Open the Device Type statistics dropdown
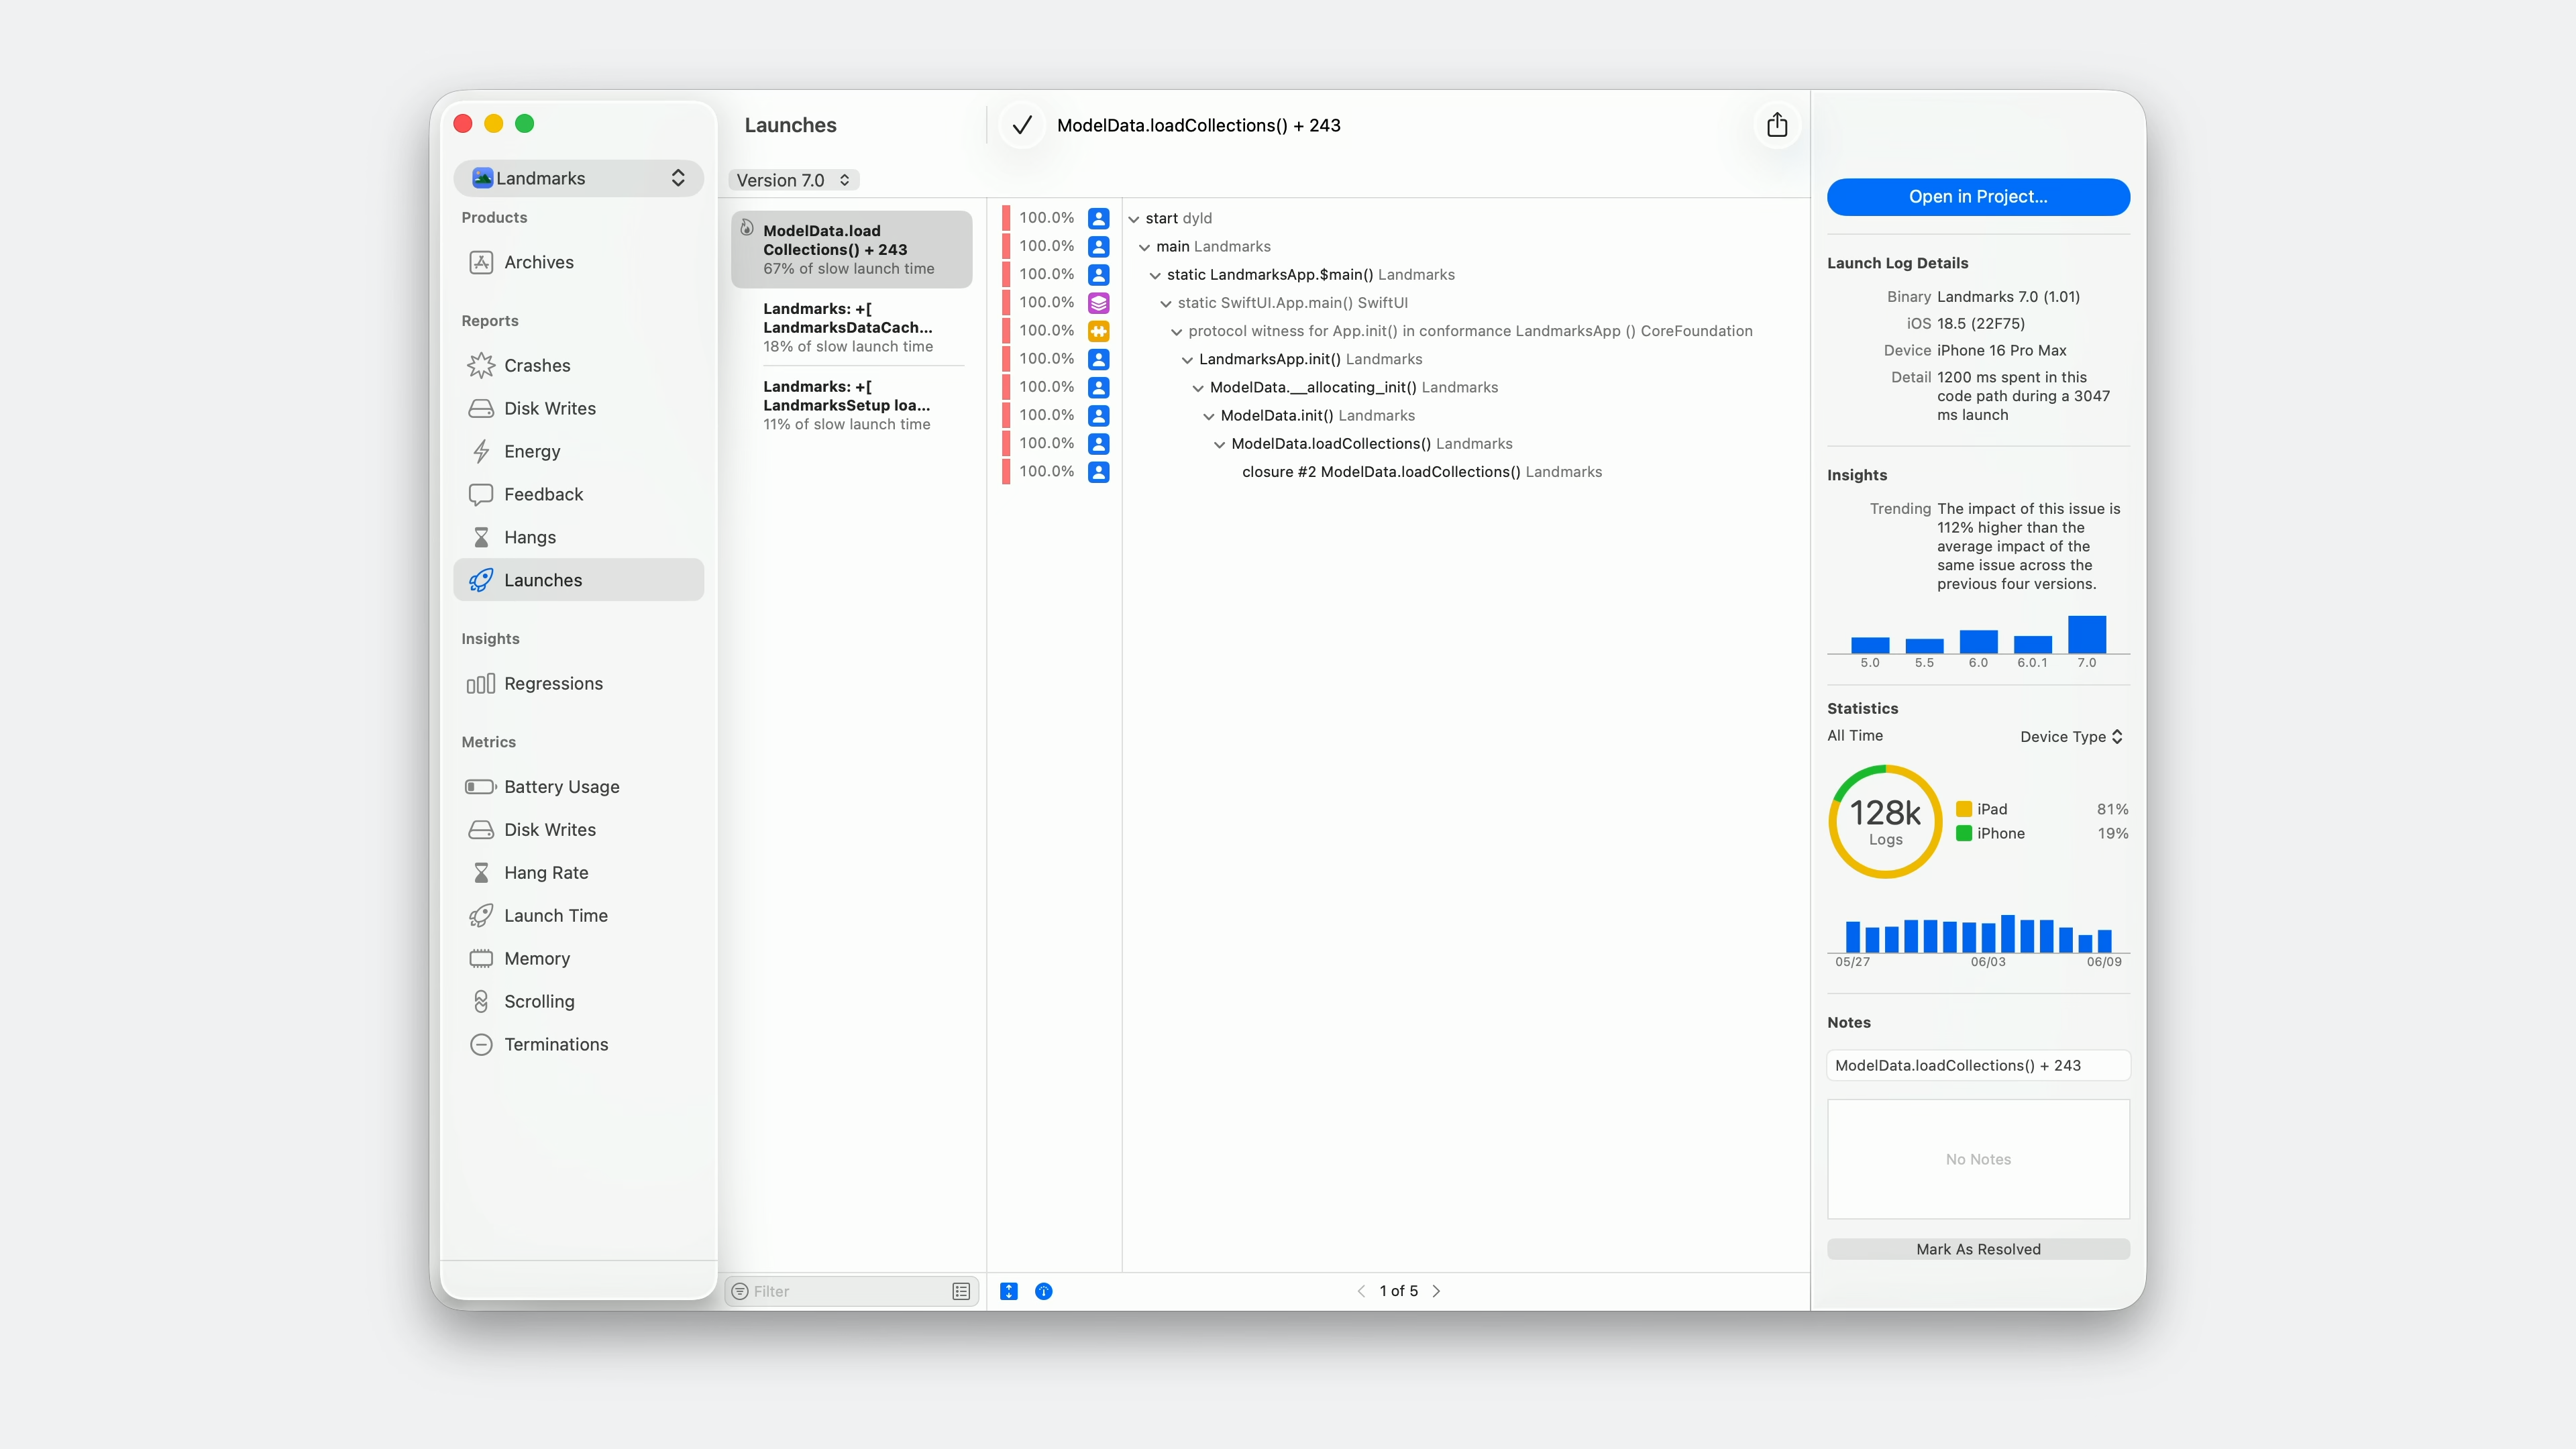Viewport: 2576px width, 1449px height. (2070, 736)
